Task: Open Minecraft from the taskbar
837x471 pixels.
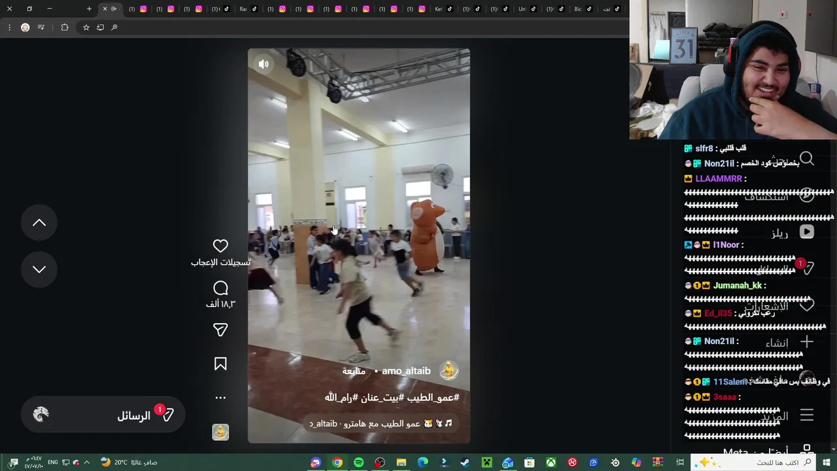Action: pyautogui.click(x=487, y=462)
